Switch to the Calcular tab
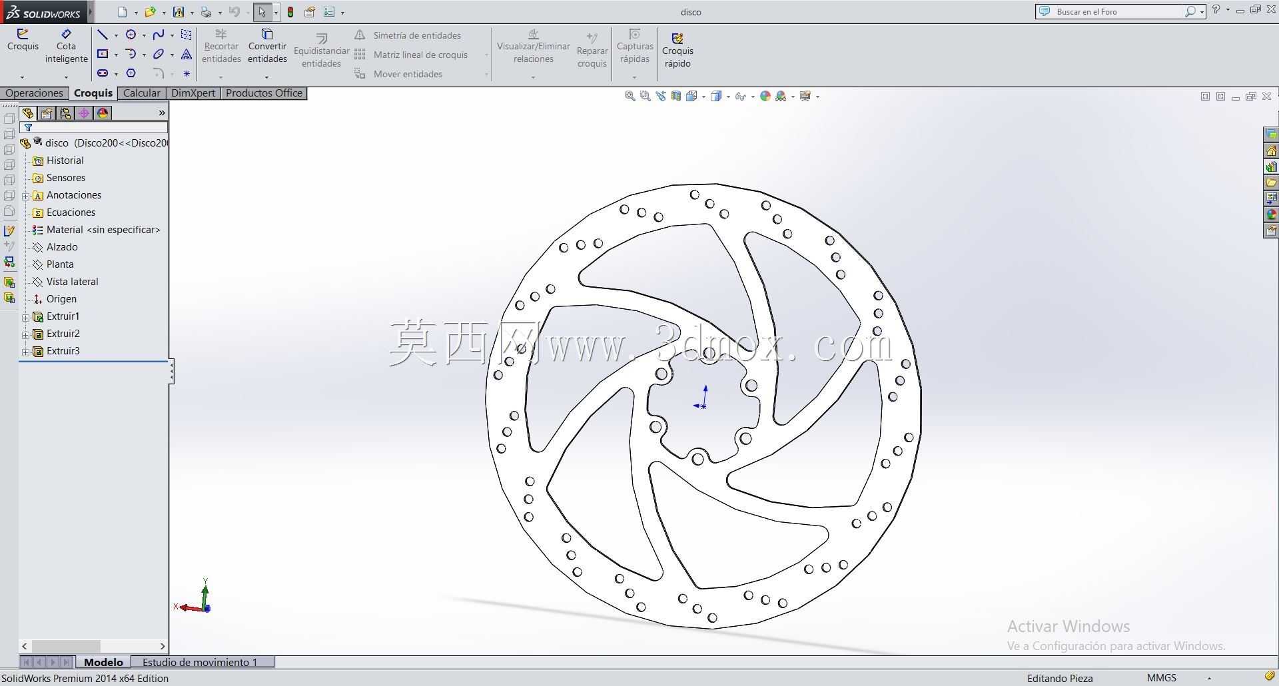Image resolution: width=1279 pixels, height=686 pixels. (141, 93)
